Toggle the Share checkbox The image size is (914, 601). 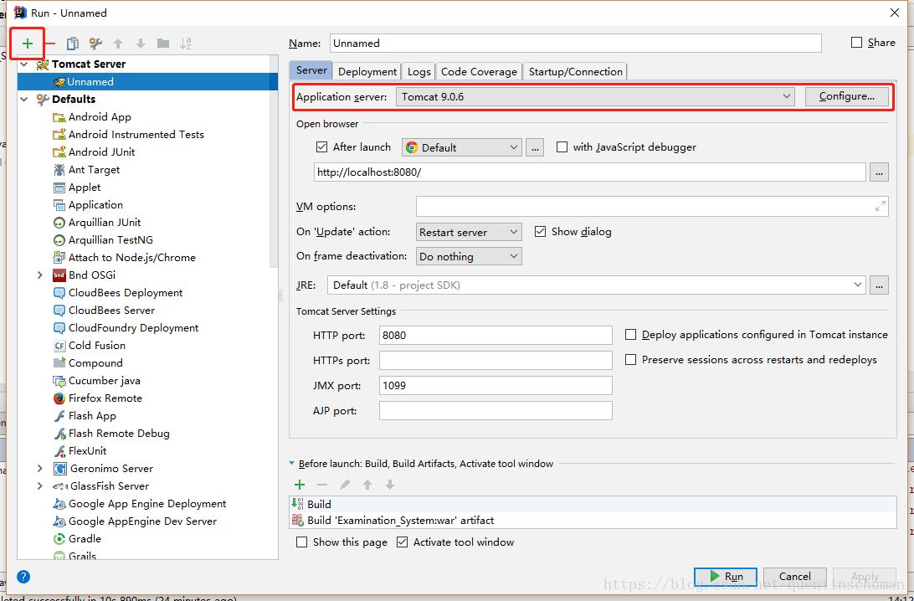tap(856, 43)
